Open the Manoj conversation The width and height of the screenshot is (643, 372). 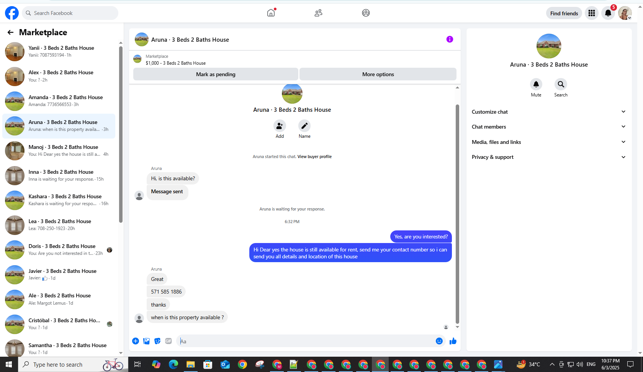pyautogui.click(x=59, y=151)
